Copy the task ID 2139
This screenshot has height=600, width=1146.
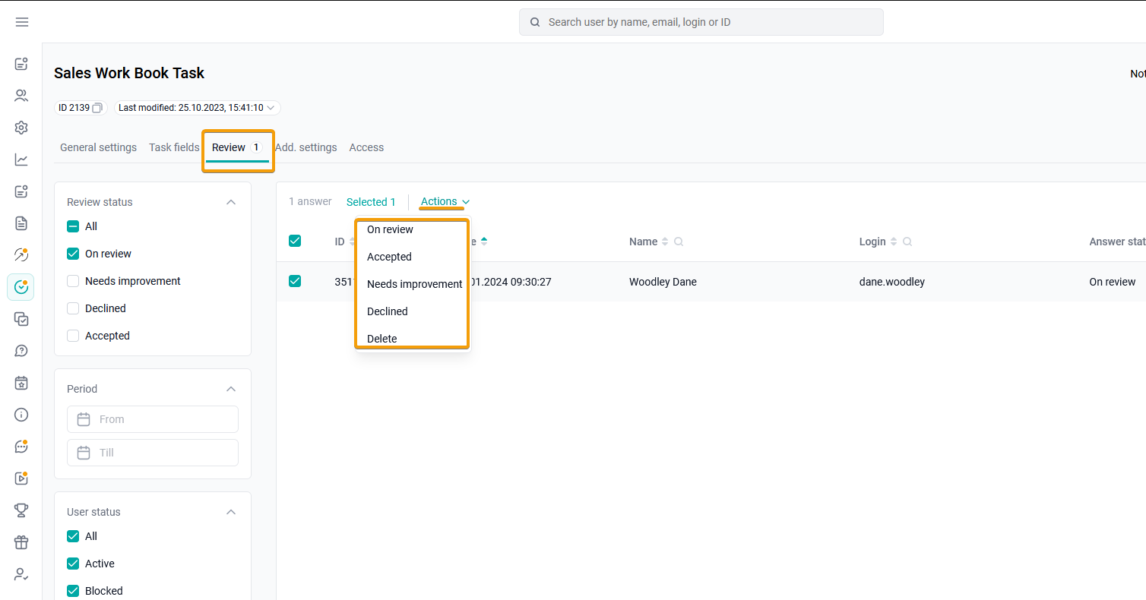coord(97,108)
